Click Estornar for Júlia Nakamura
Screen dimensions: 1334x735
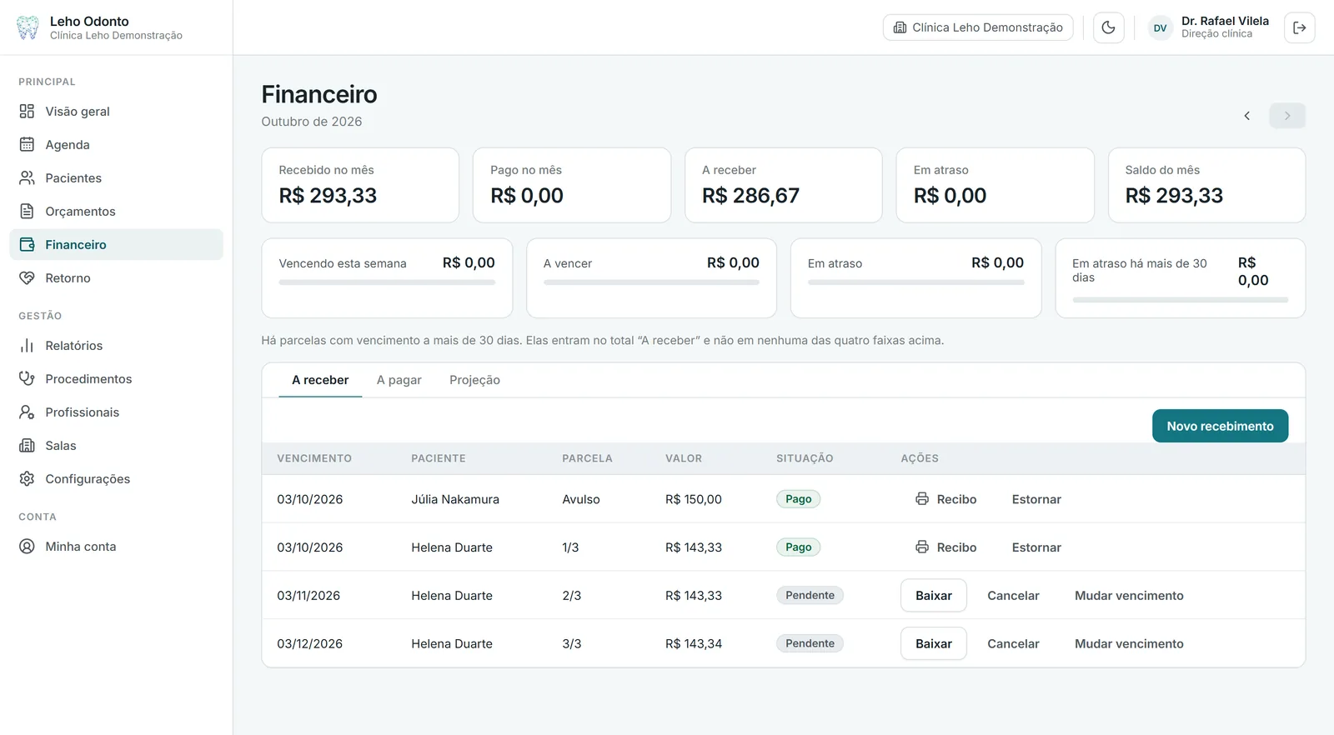coord(1036,499)
